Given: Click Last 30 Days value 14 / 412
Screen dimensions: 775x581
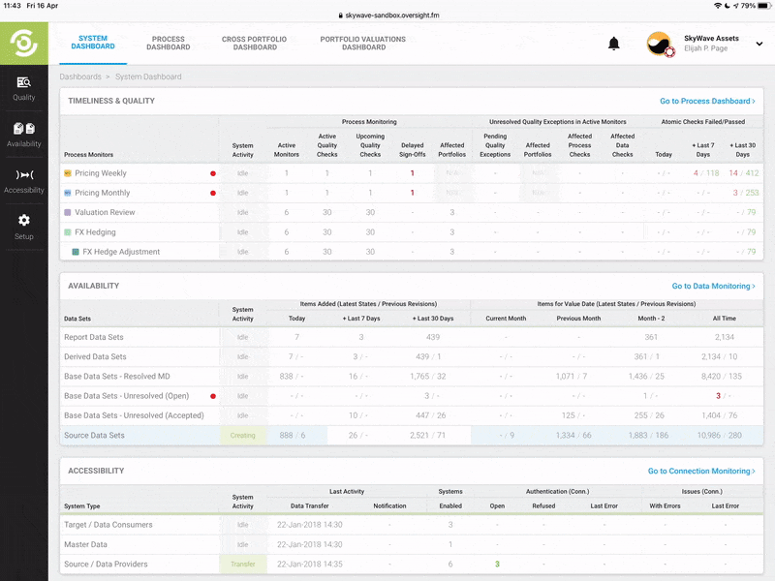Looking at the screenshot, I should tap(743, 173).
